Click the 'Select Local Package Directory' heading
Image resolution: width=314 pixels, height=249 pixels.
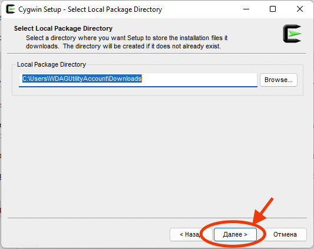pos(63,28)
